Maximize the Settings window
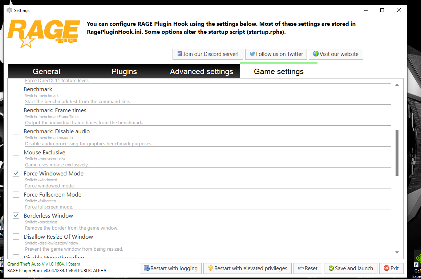The image size is (421, 279). [x=382, y=10]
